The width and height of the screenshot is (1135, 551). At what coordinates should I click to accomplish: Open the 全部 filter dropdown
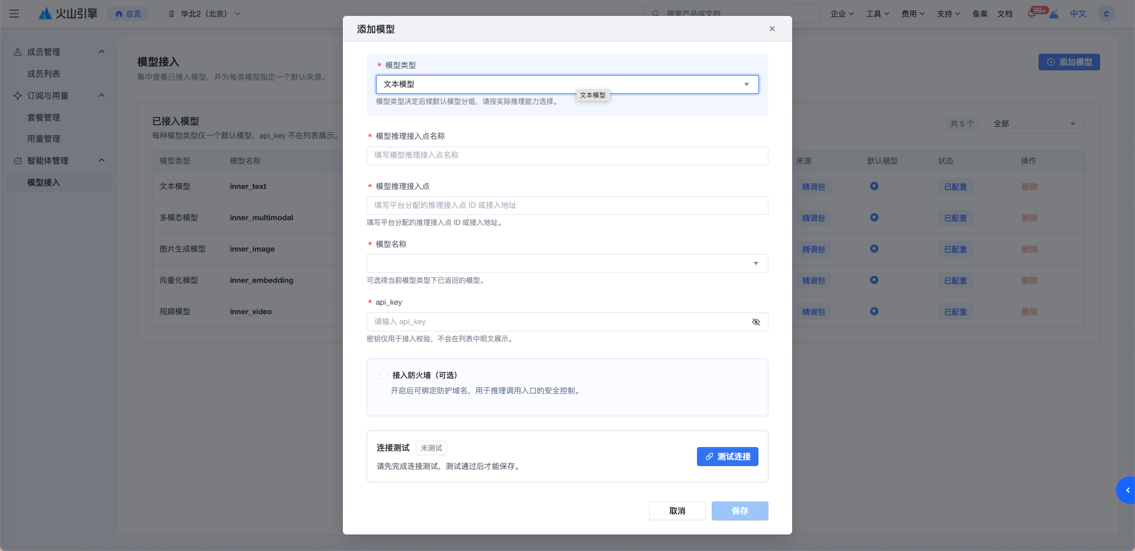pyautogui.click(x=1035, y=124)
